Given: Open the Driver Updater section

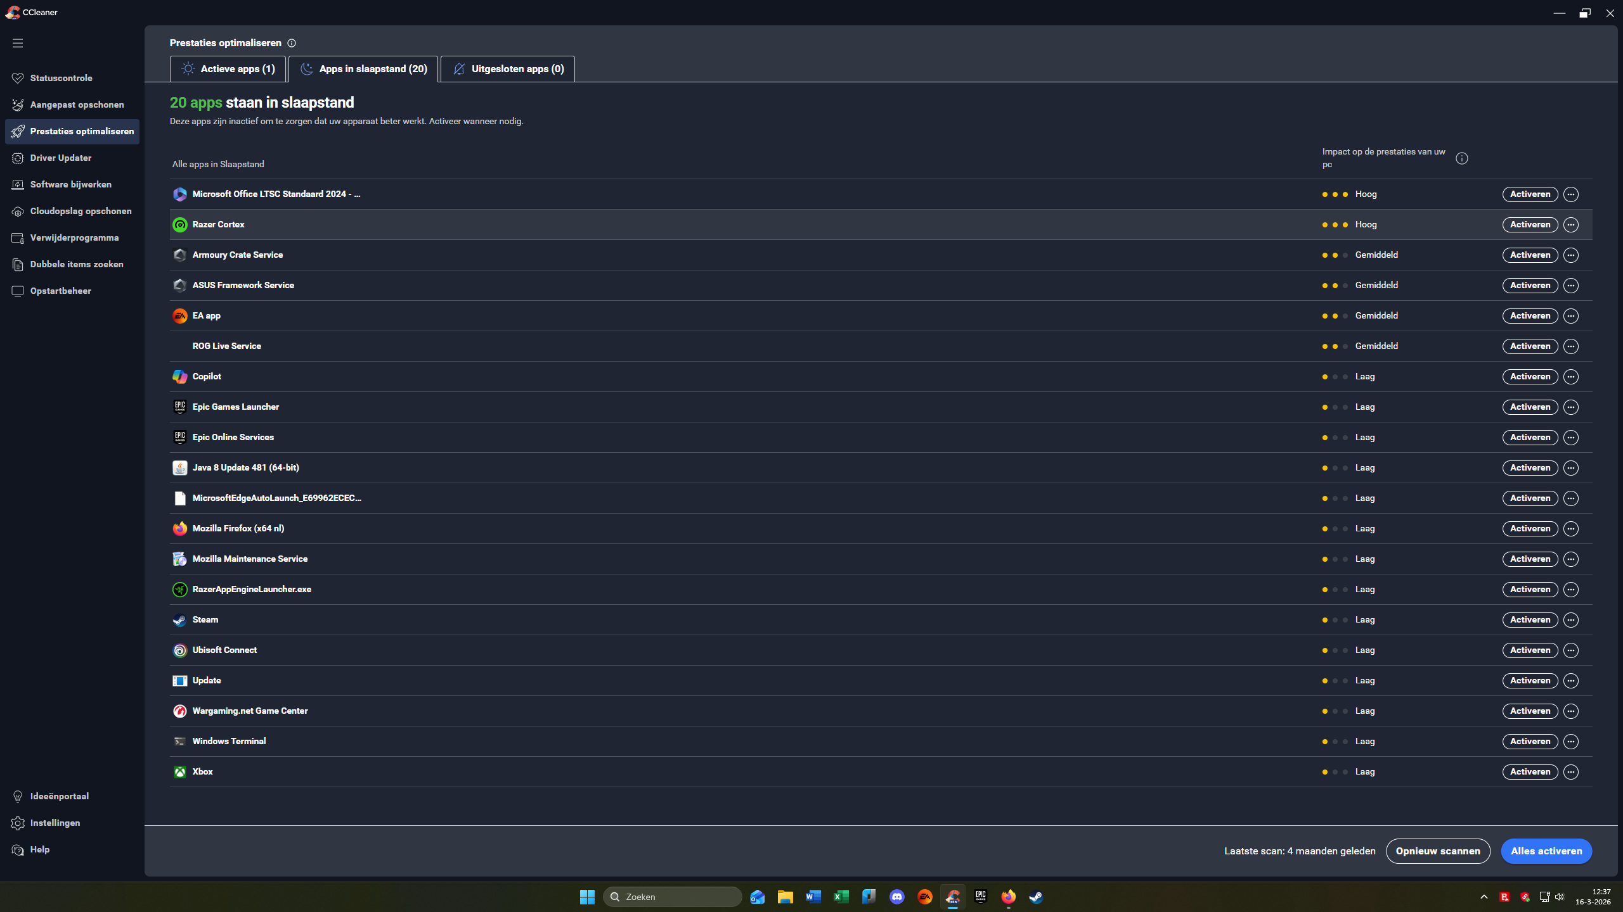Looking at the screenshot, I should pyautogui.click(x=61, y=158).
